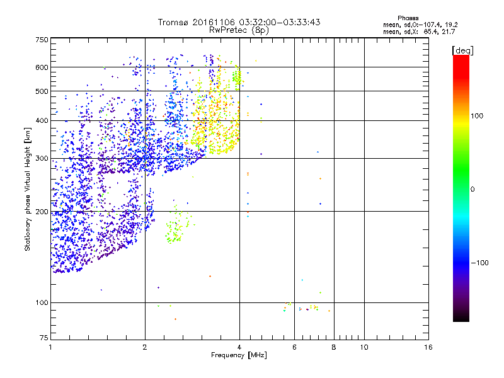The image size is (504, 378).
Task: Click the plot title 'Tromsø 20161106 03:32:00-03:33:43'
Action: (x=239, y=22)
